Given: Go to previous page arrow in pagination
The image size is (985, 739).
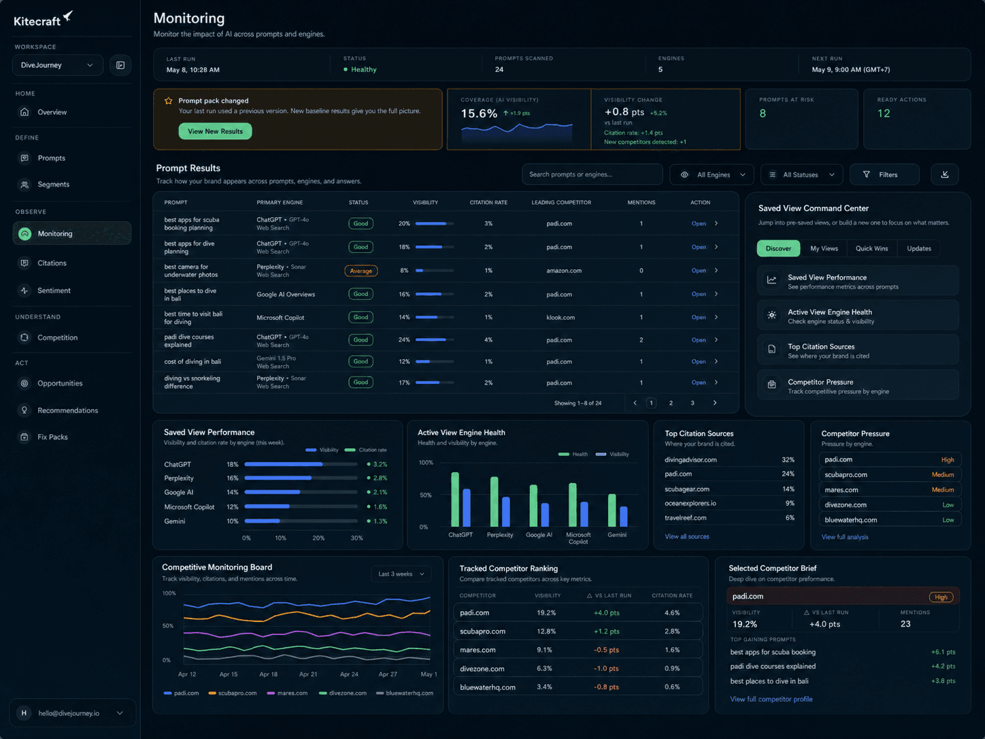Looking at the screenshot, I should [x=635, y=403].
